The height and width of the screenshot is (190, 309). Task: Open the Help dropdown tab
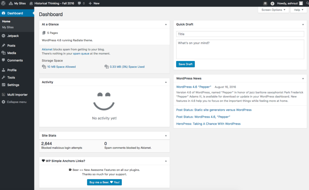[x=298, y=10]
